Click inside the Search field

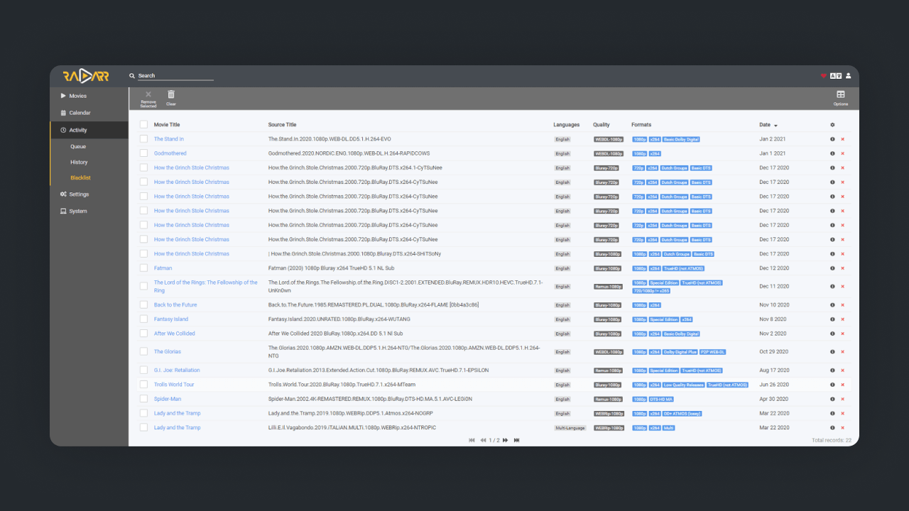point(175,76)
